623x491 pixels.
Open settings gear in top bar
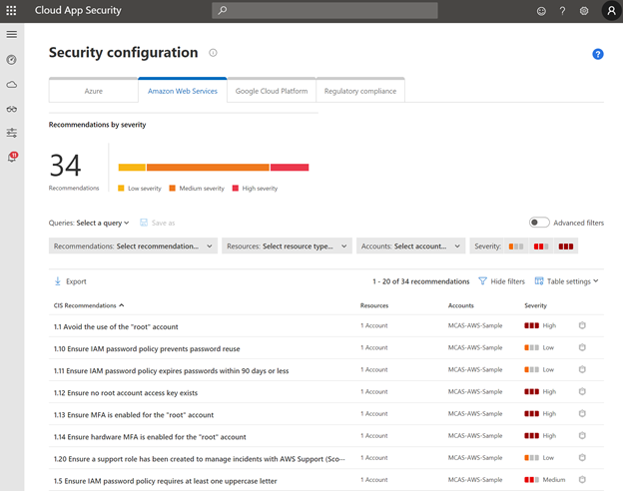[x=584, y=11]
